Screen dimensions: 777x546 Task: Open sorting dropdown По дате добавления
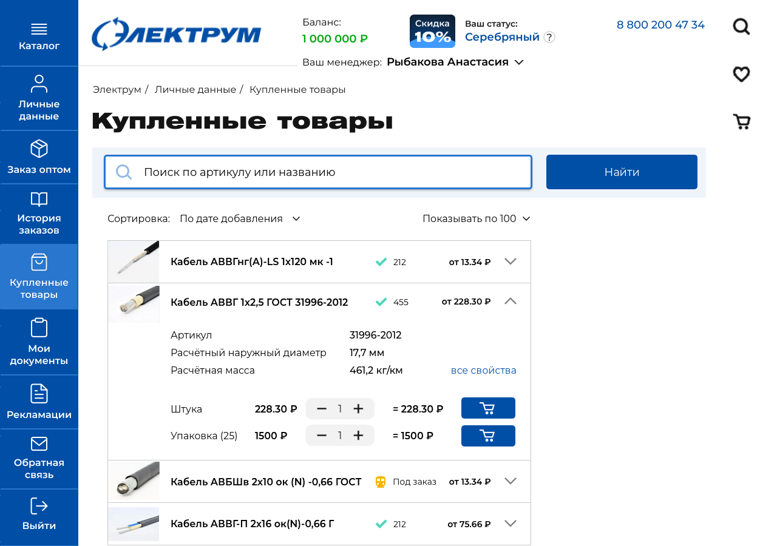[240, 219]
